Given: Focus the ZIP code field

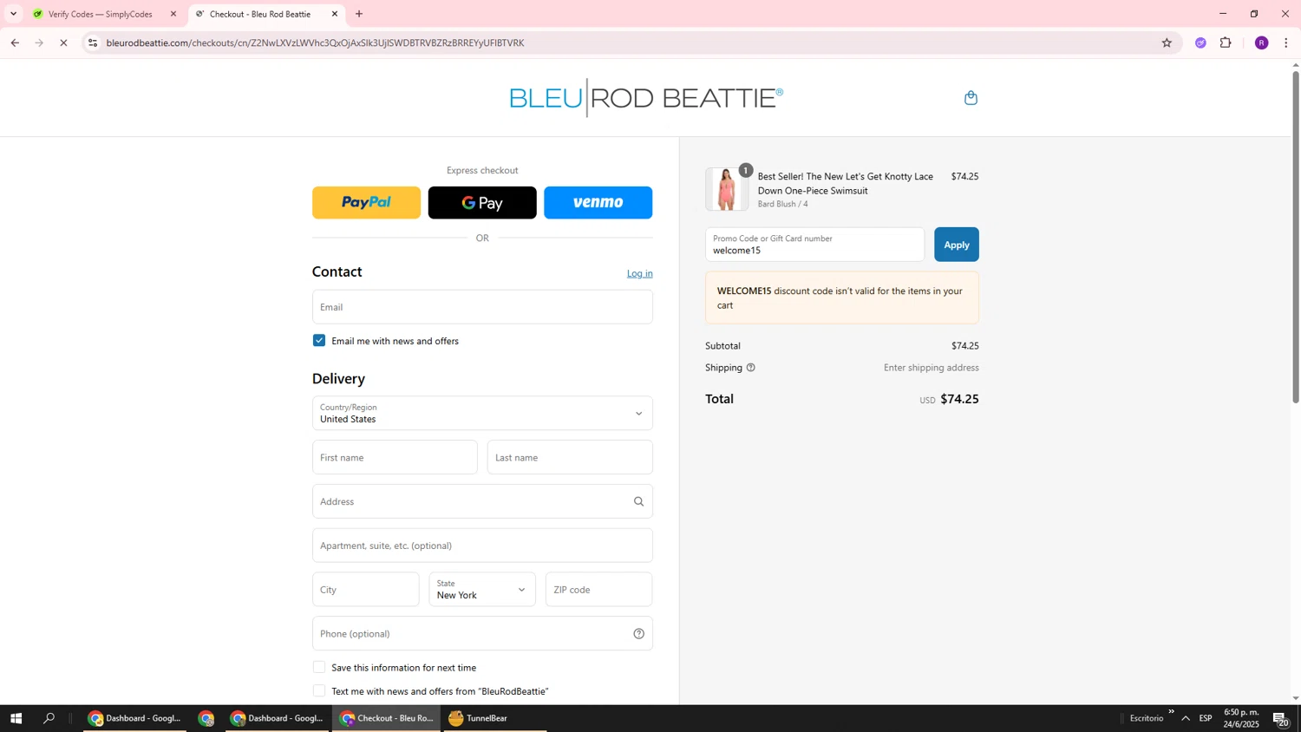Looking at the screenshot, I should (x=598, y=590).
